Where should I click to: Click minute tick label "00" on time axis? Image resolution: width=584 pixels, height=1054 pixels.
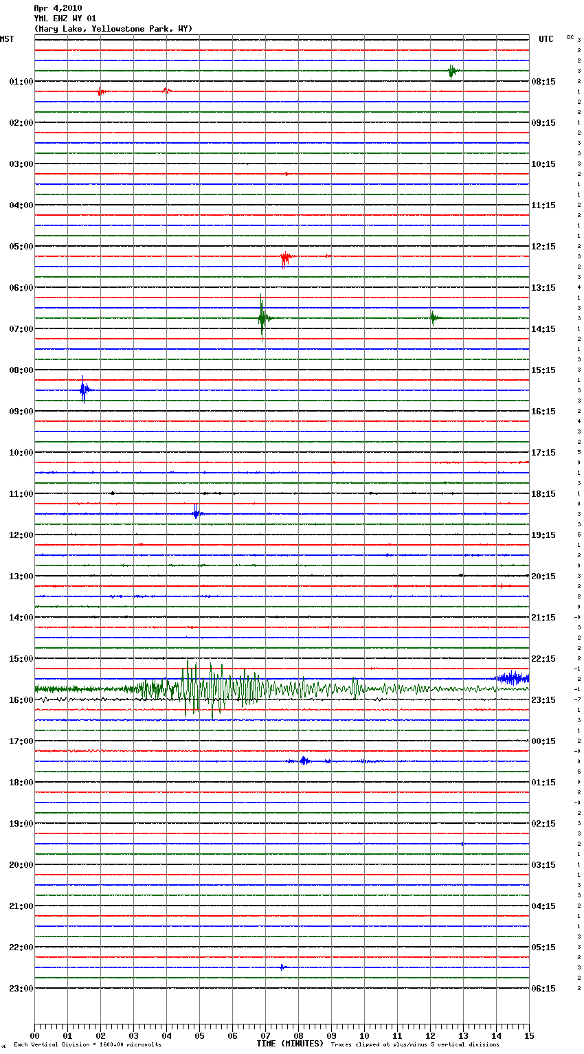tap(34, 1035)
